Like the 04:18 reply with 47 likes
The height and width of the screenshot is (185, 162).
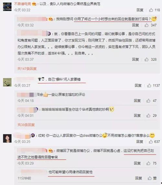pyautogui.click(x=148, y=101)
